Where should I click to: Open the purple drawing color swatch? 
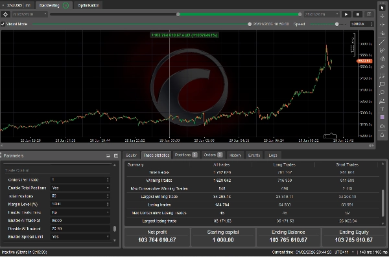(382, 117)
